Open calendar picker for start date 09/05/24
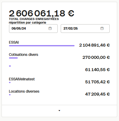 [50, 28]
